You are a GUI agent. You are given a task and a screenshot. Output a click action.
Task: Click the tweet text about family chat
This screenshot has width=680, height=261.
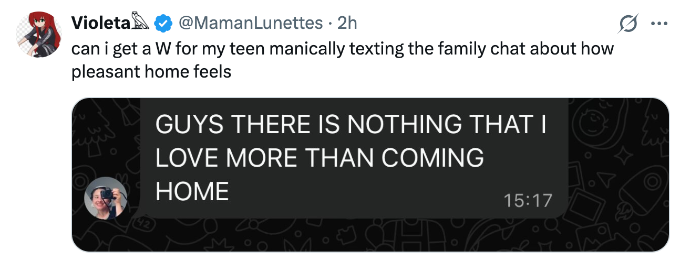(x=343, y=49)
